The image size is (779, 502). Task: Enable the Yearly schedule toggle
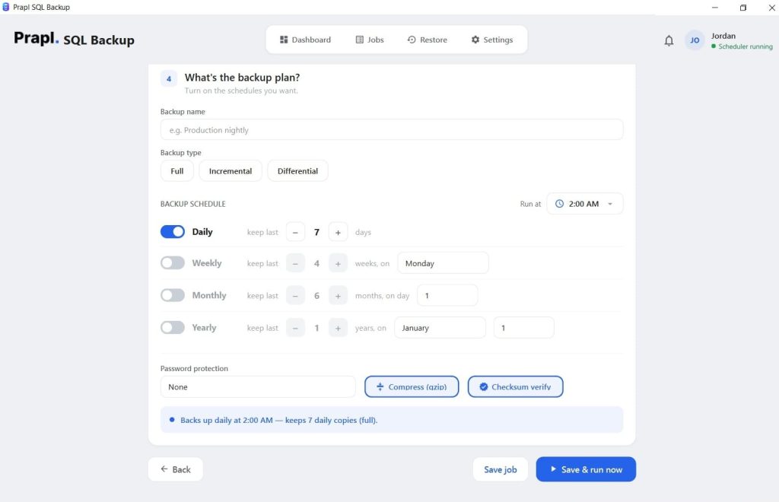(173, 327)
